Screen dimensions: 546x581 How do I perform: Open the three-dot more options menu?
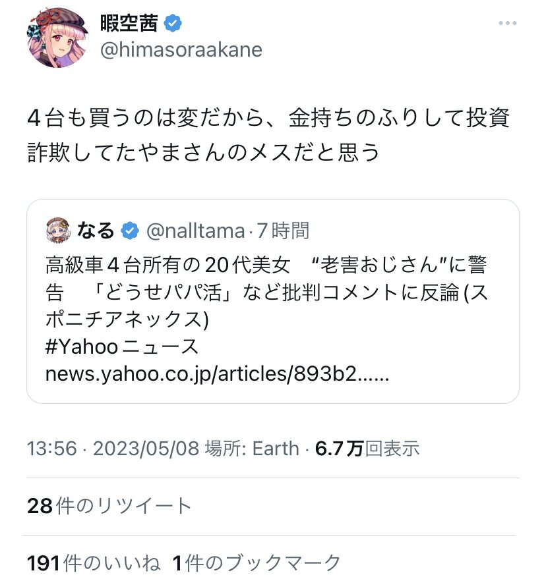(507, 24)
